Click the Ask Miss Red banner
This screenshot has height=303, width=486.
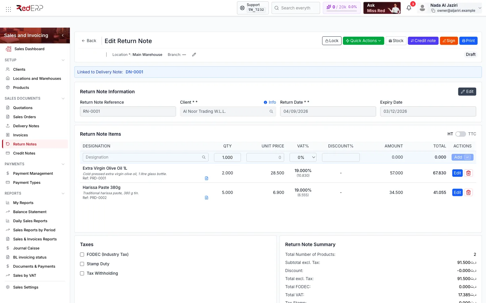382,8
